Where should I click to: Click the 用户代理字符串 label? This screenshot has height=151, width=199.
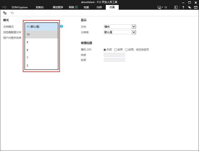[x=12, y=38]
